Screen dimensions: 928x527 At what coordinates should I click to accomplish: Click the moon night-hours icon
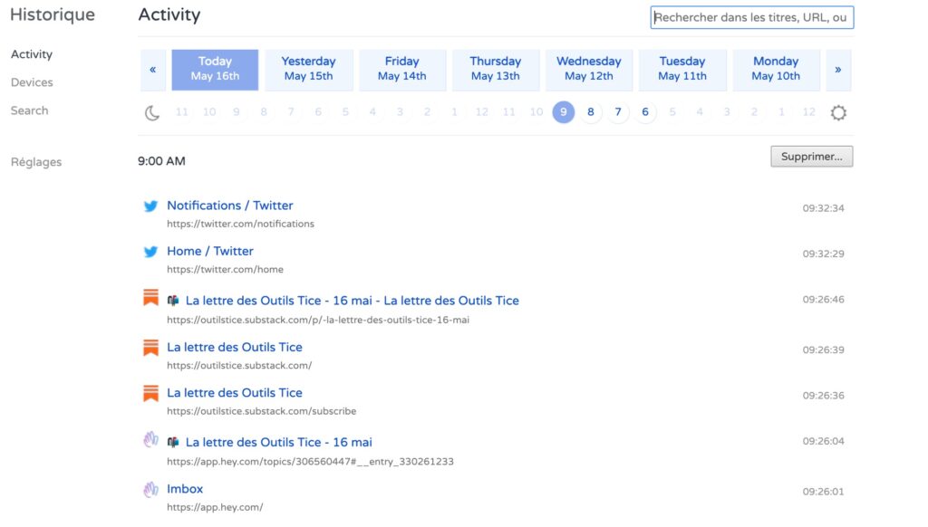(x=152, y=112)
